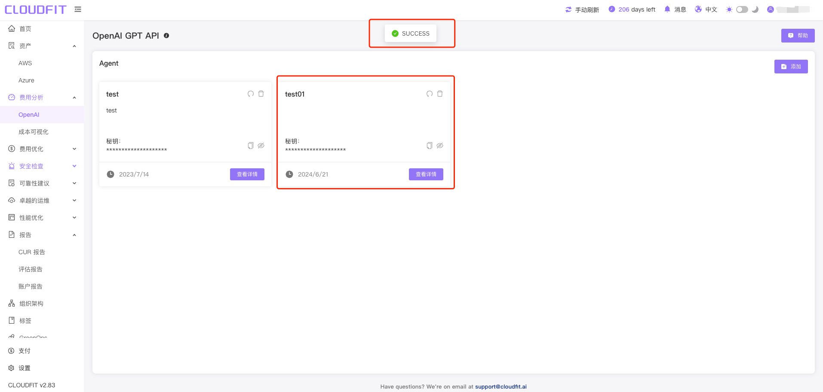Viewport: 823px width, 392px height.
Task: Open 组织架构 organization structure page
Action: pos(42,304)
